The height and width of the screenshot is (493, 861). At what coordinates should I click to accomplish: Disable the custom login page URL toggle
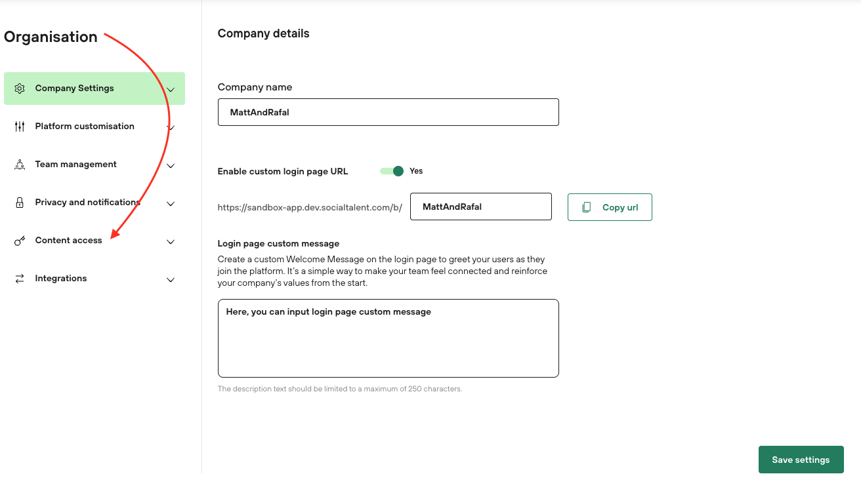click(x=392, y=171)
